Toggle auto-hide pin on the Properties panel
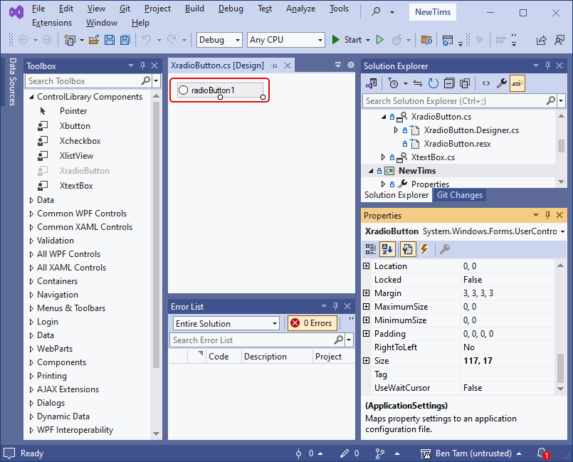 [547, 214]
